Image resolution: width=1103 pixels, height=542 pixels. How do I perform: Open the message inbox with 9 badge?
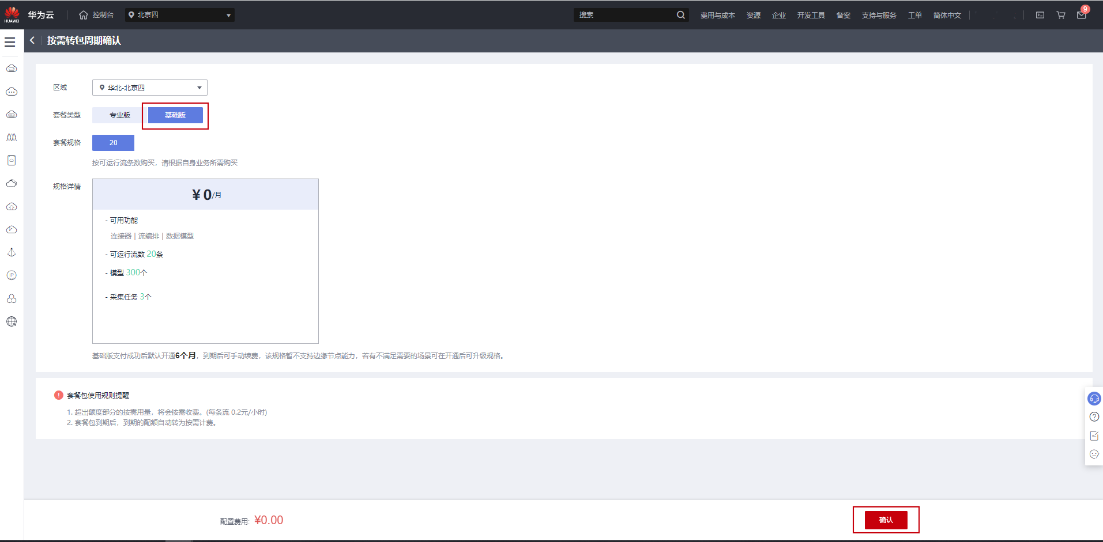tap(1082, 15)
